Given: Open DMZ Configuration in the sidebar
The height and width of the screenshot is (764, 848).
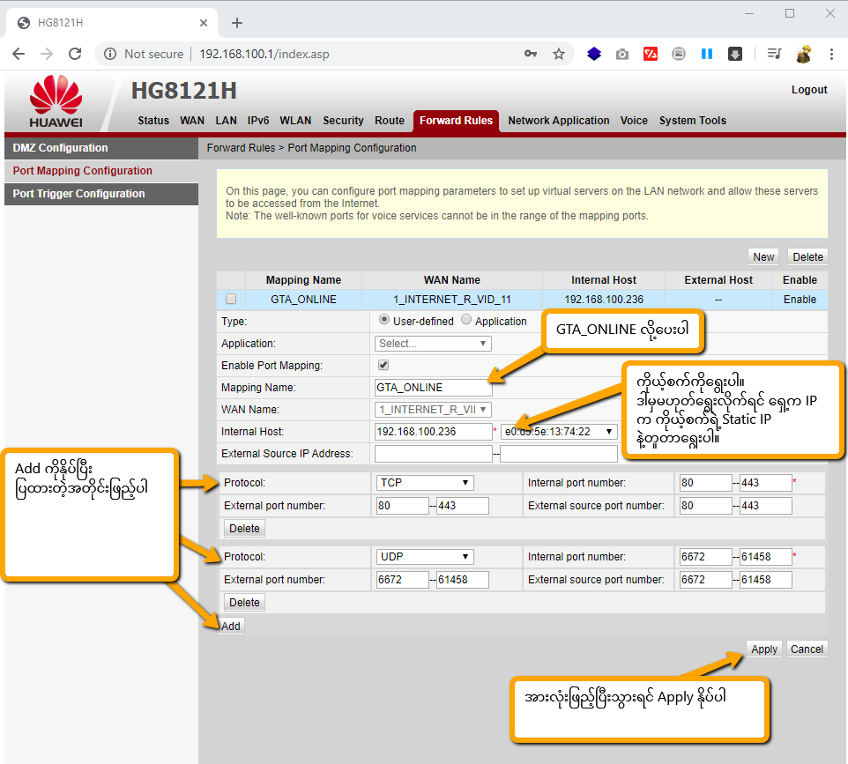Looking at the screenshot, I should tap(101, 148).
